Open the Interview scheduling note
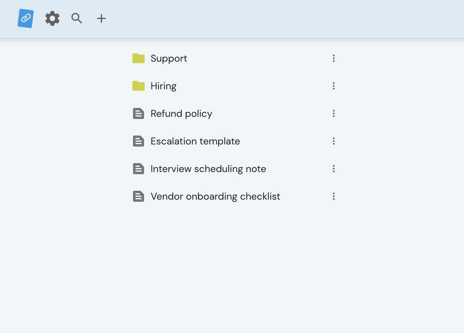The height and width of the screenshot is (333, 464). tap(208, 169)
